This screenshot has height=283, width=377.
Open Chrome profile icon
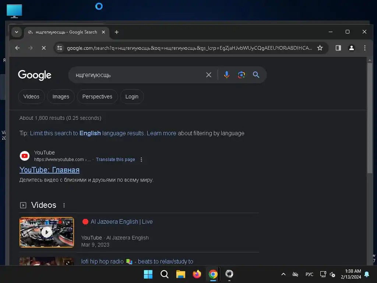tap(352, 48)
